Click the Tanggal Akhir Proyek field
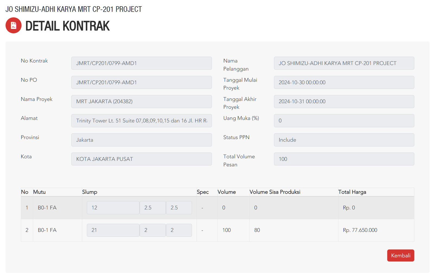Screen dimensions: 434x277 pos(344,101)
